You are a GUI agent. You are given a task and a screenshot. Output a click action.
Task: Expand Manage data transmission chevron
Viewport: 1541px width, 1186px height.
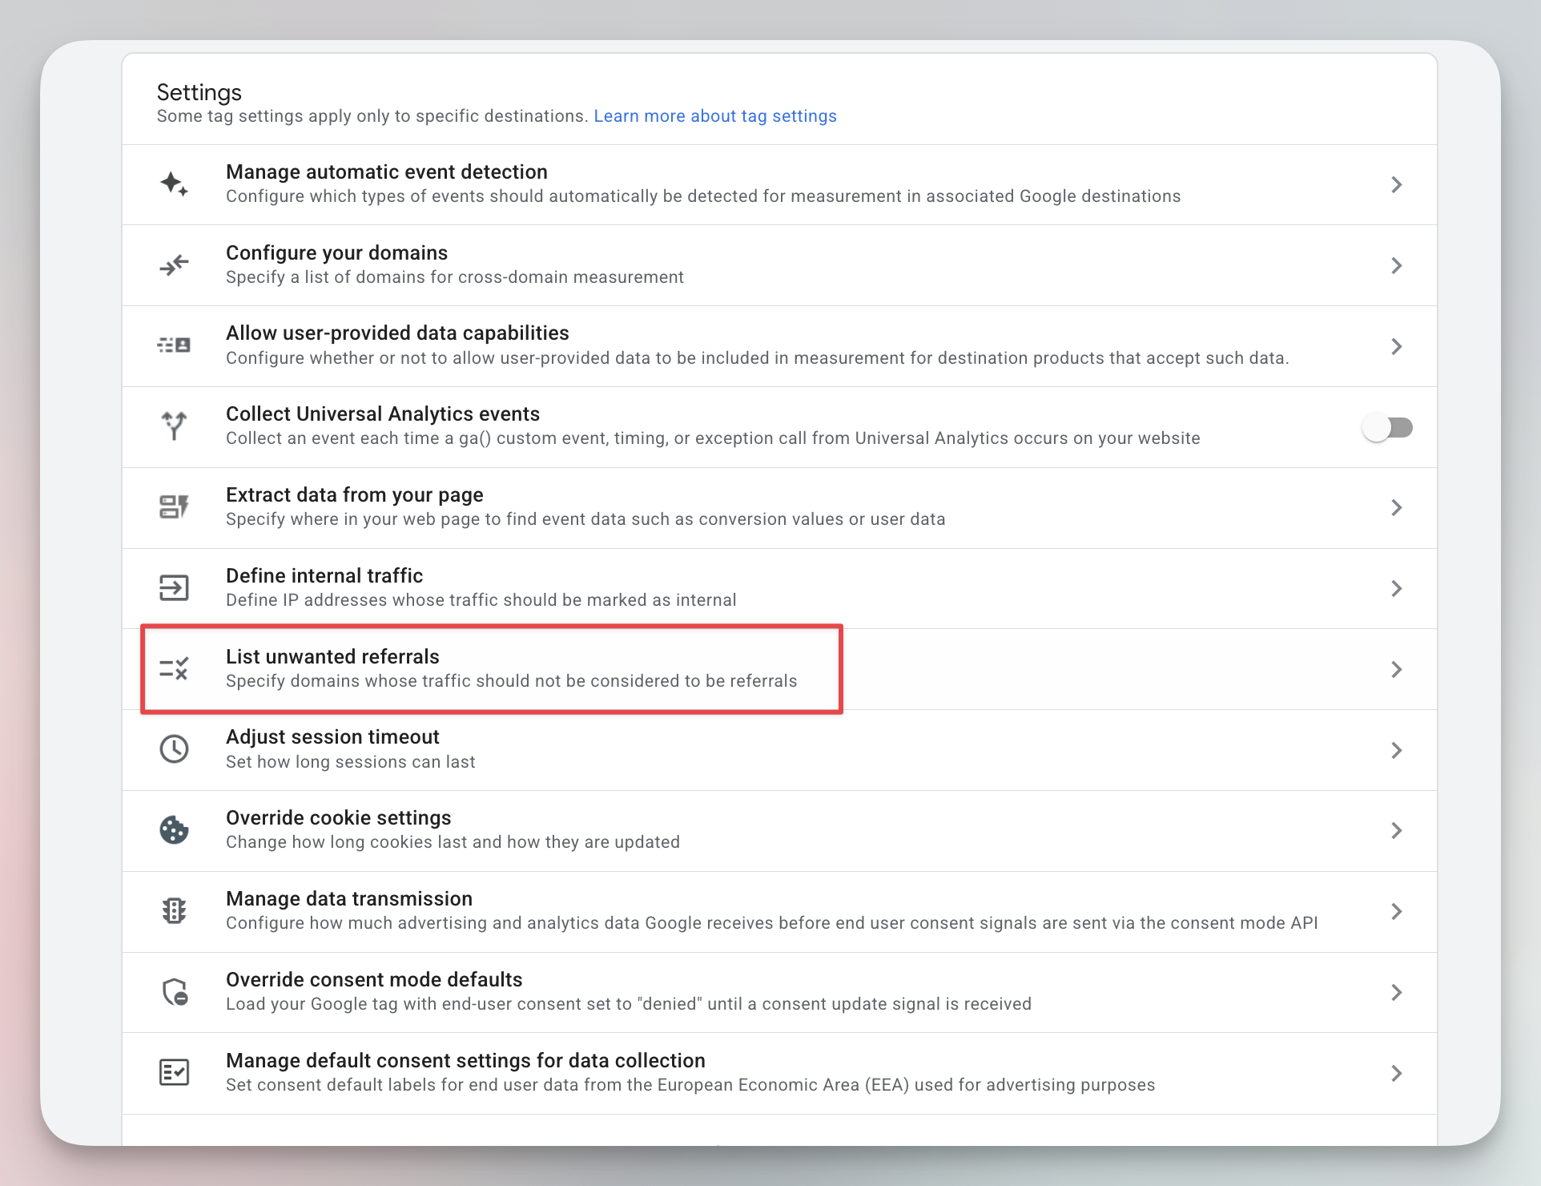point(1397,911)
